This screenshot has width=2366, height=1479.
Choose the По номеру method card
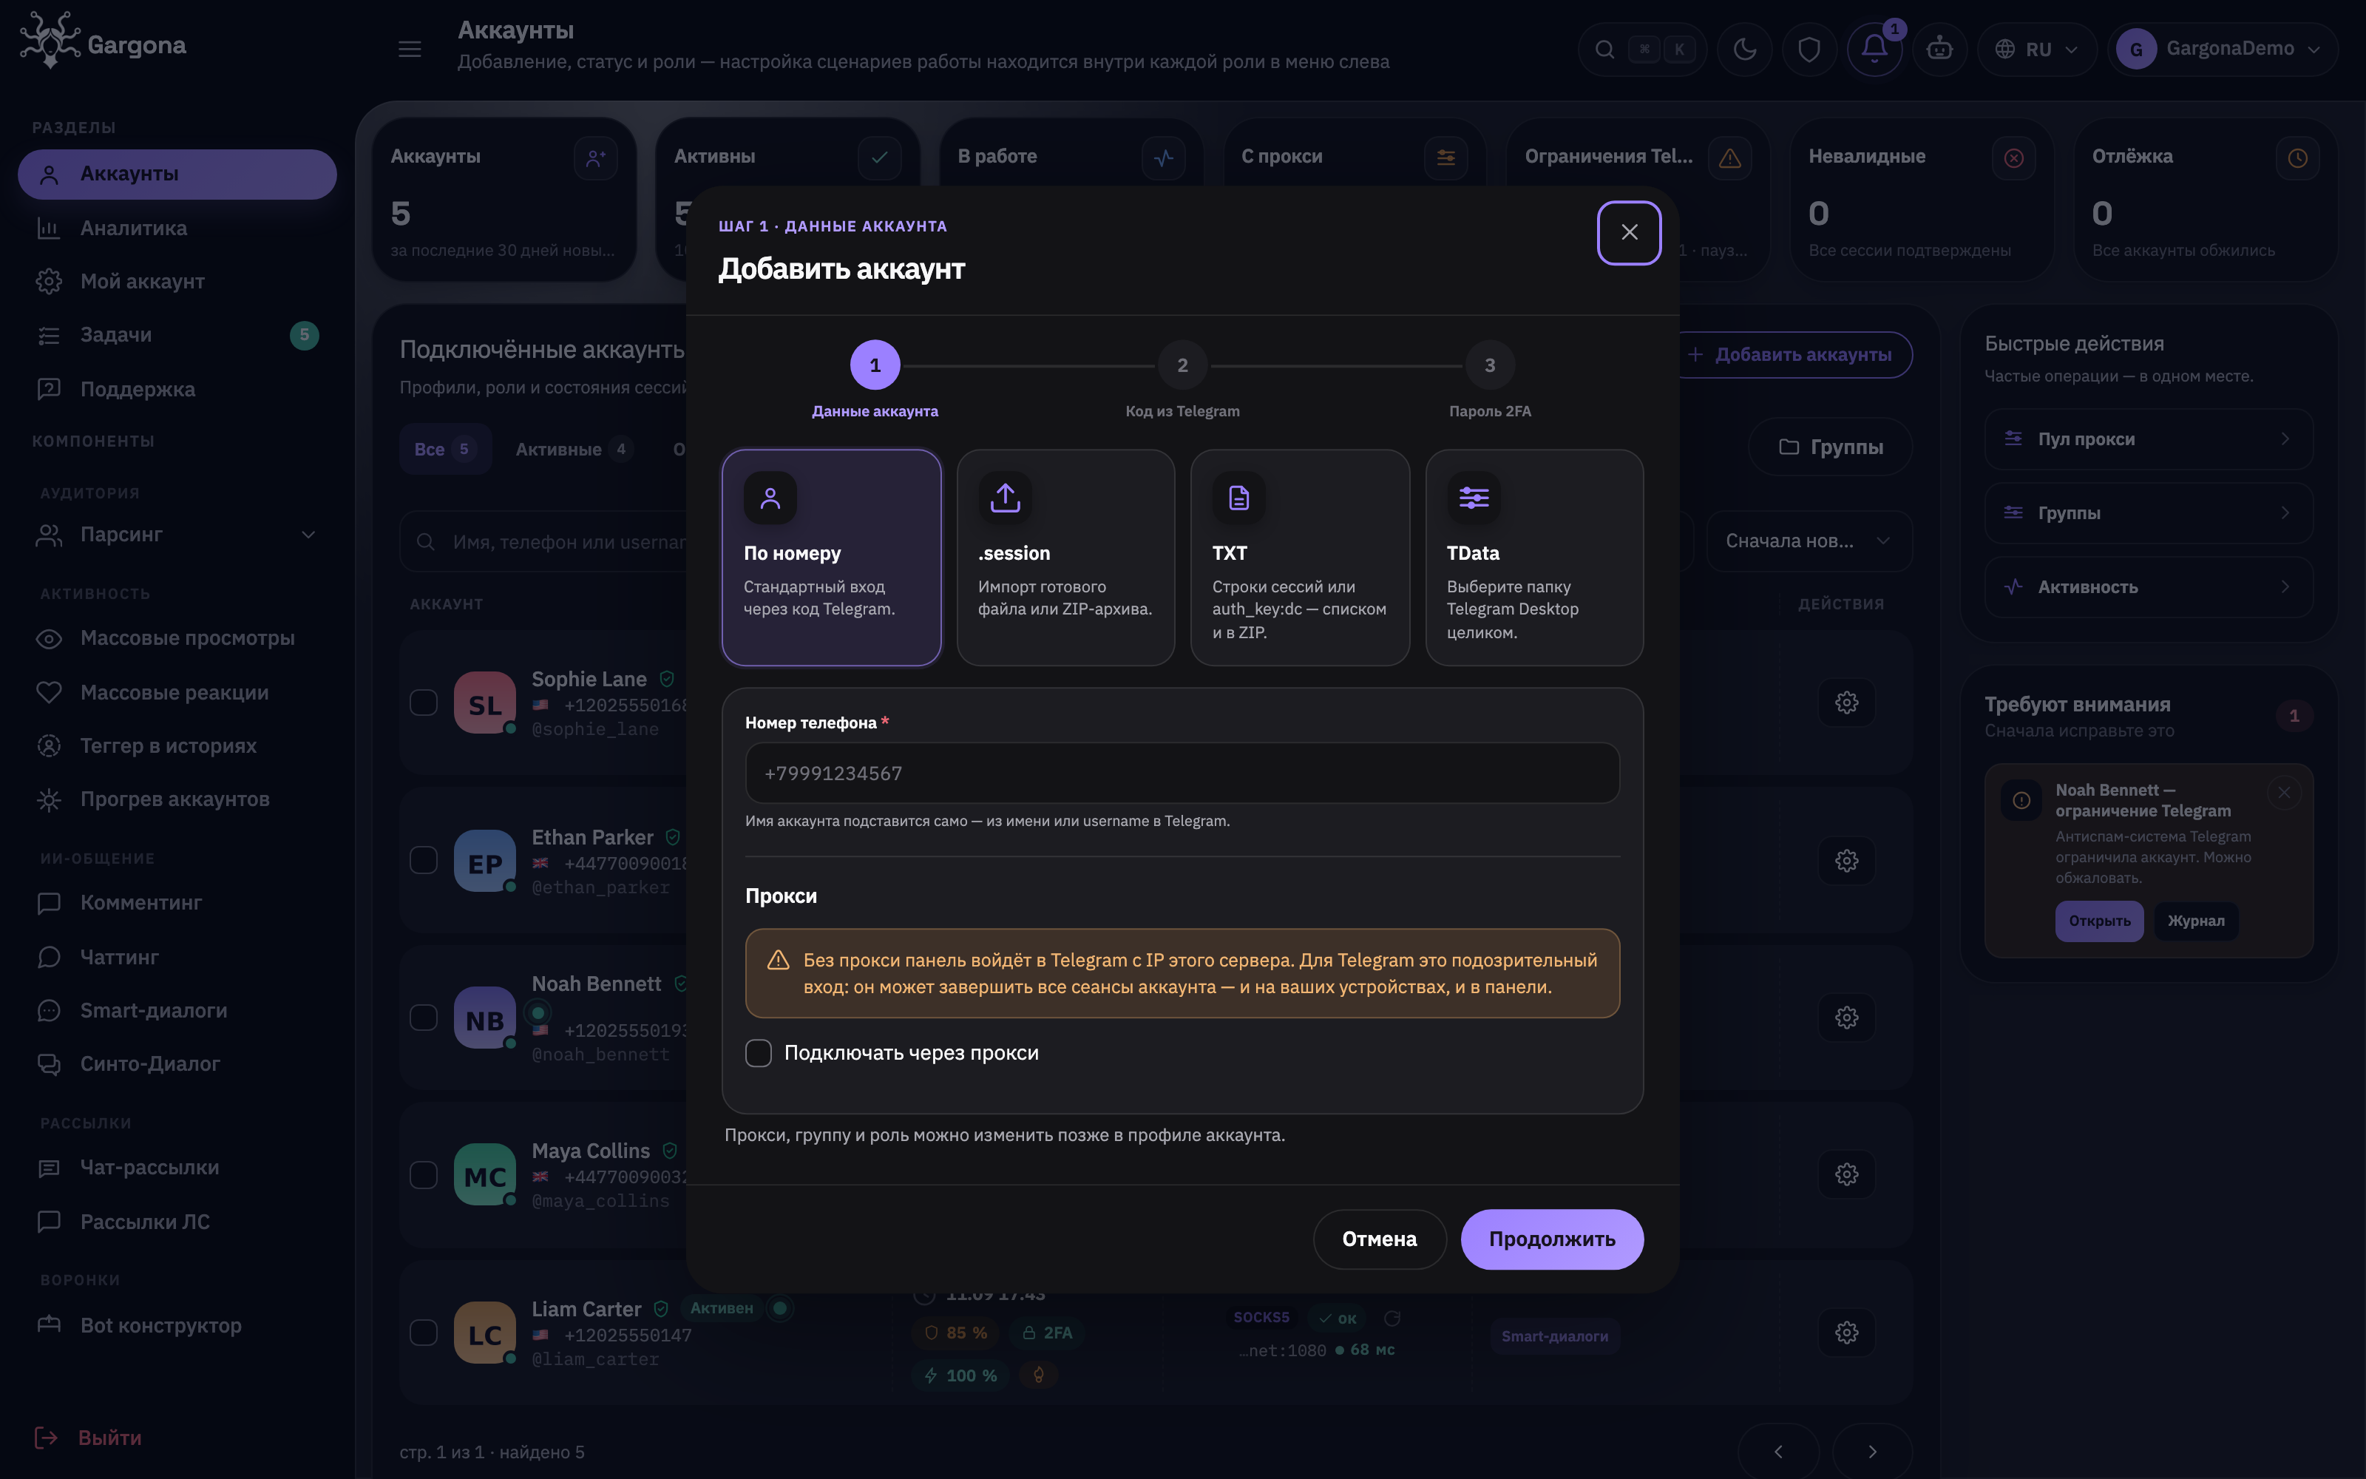click(831, 558)
